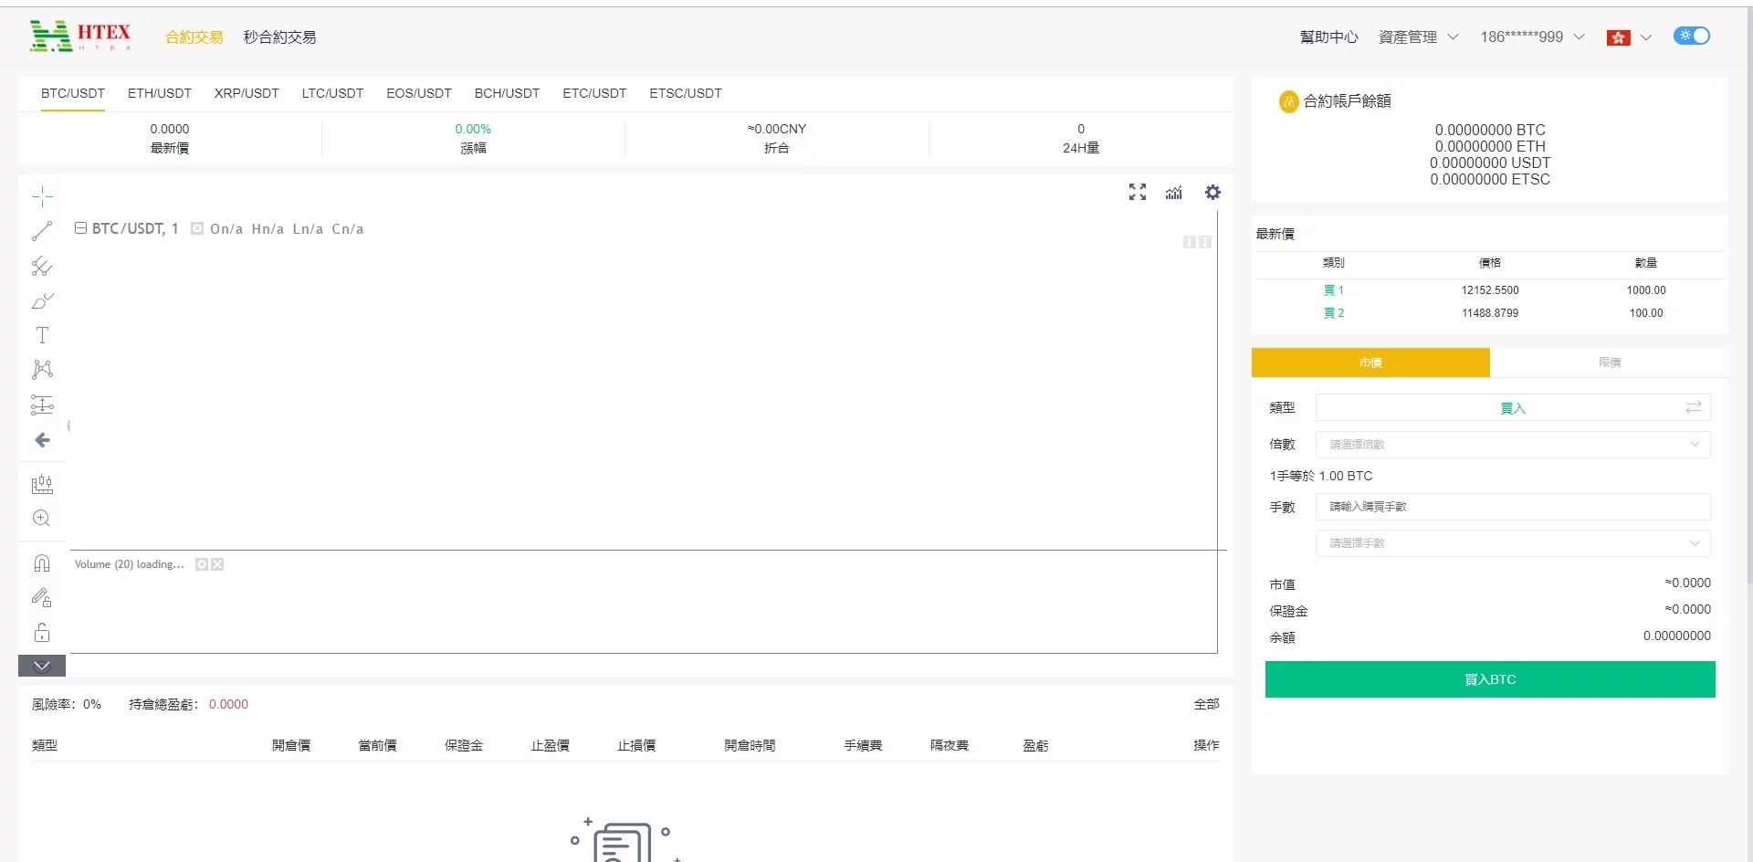Open the leverage multiplier dropdown
This screenshot has height=862, width=1753.
click(1512, 445)
